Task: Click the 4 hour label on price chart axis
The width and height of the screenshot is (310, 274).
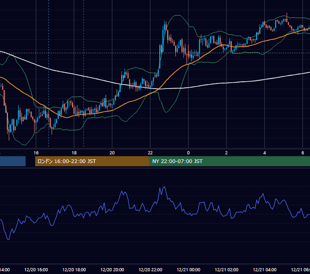Action: (x=264, y=153)
